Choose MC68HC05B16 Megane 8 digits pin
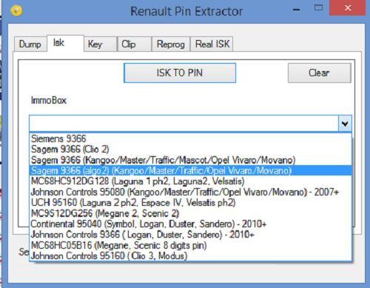The height and width of the screenshot is (288, 370). pos(190,245)
